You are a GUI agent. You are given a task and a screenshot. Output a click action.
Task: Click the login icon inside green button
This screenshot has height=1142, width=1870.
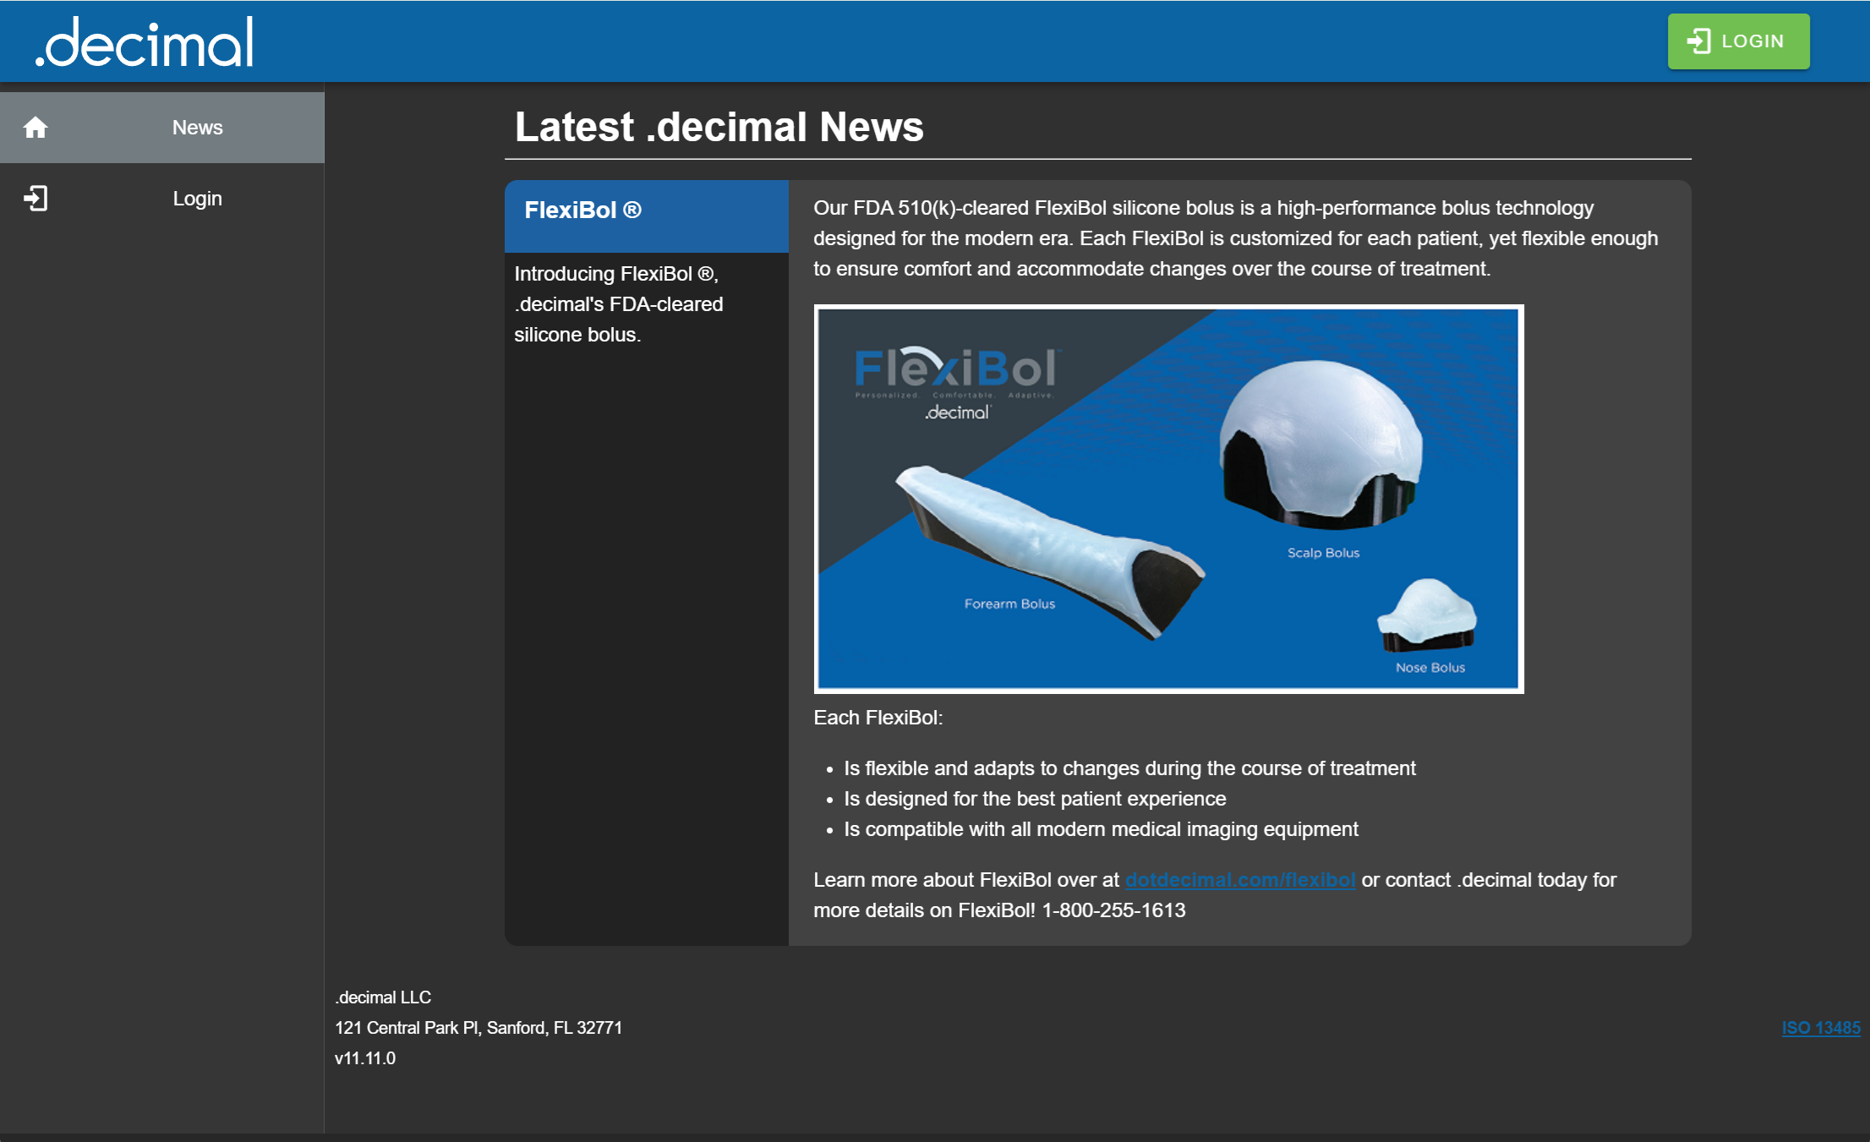1698,41
